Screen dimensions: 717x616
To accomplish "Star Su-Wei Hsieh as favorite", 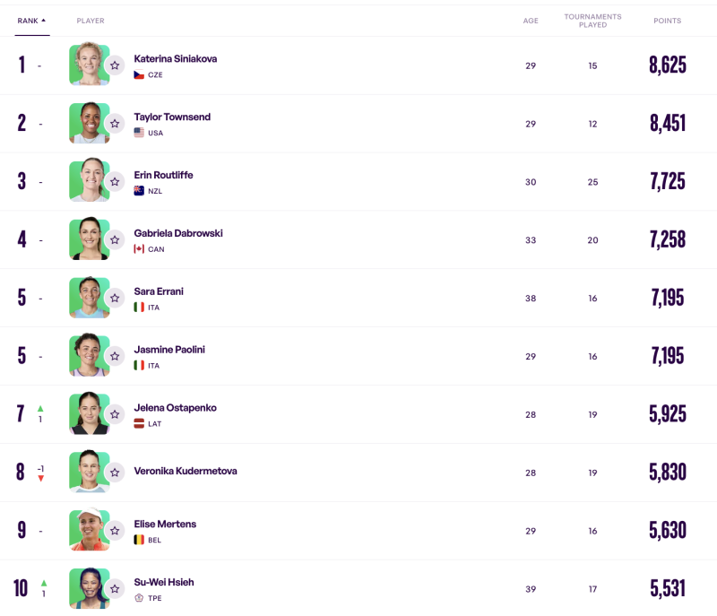I will [x=115, y=589].
